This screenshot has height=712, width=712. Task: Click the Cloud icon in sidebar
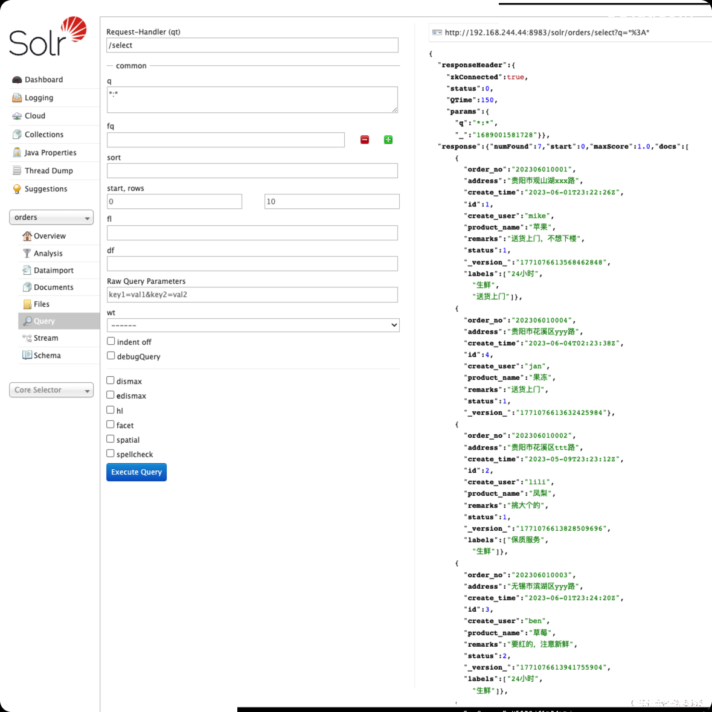tap(17, 116)
